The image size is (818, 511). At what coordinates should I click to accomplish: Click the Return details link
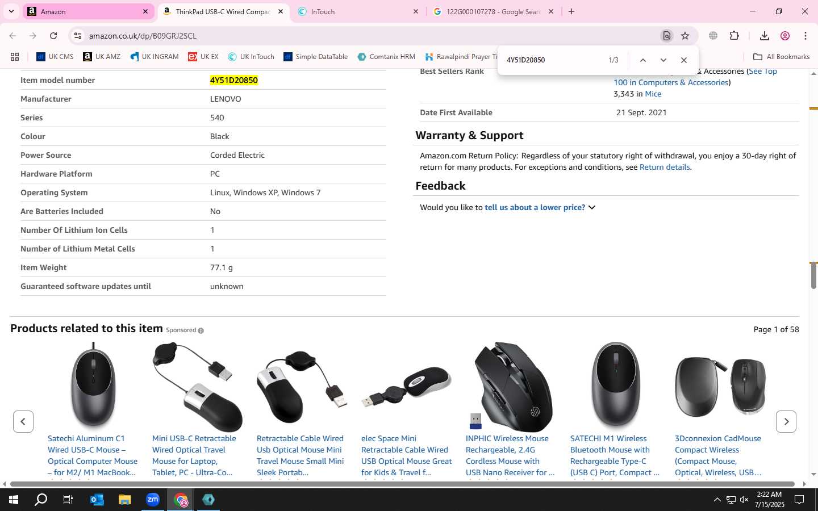click(x=665, y=167)
